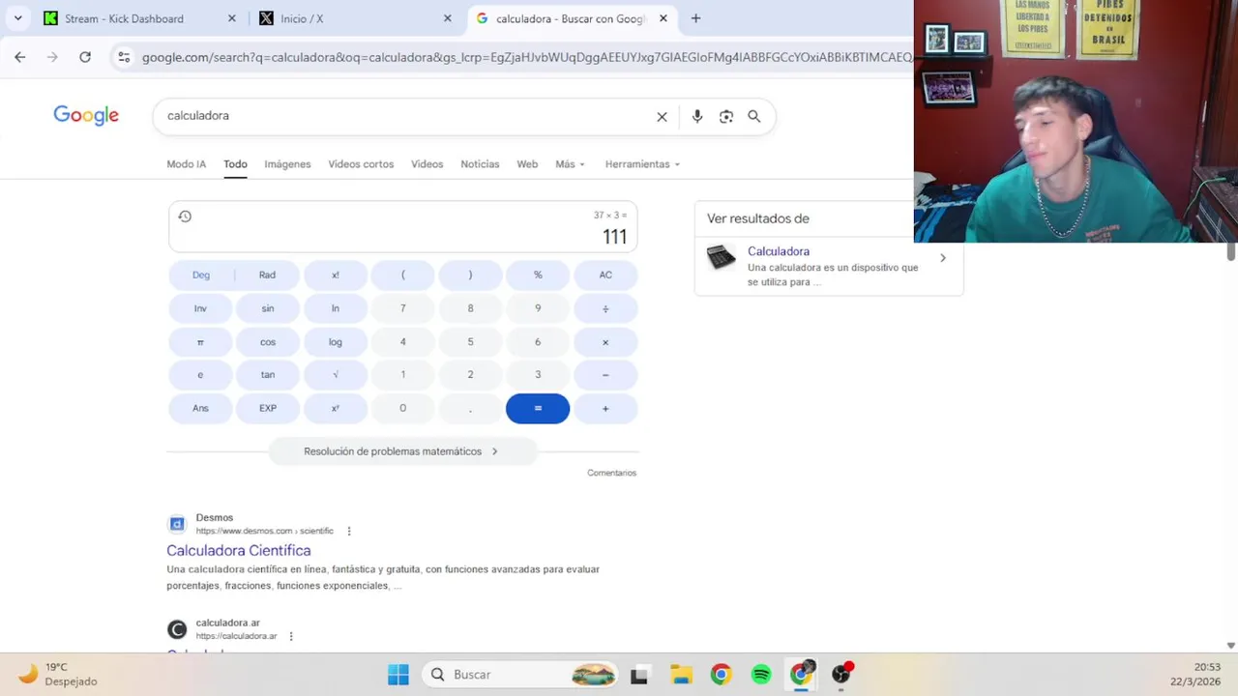1238x696 pixels.
Task: Click the calculator divide key
Action: [x=605, y=308]
